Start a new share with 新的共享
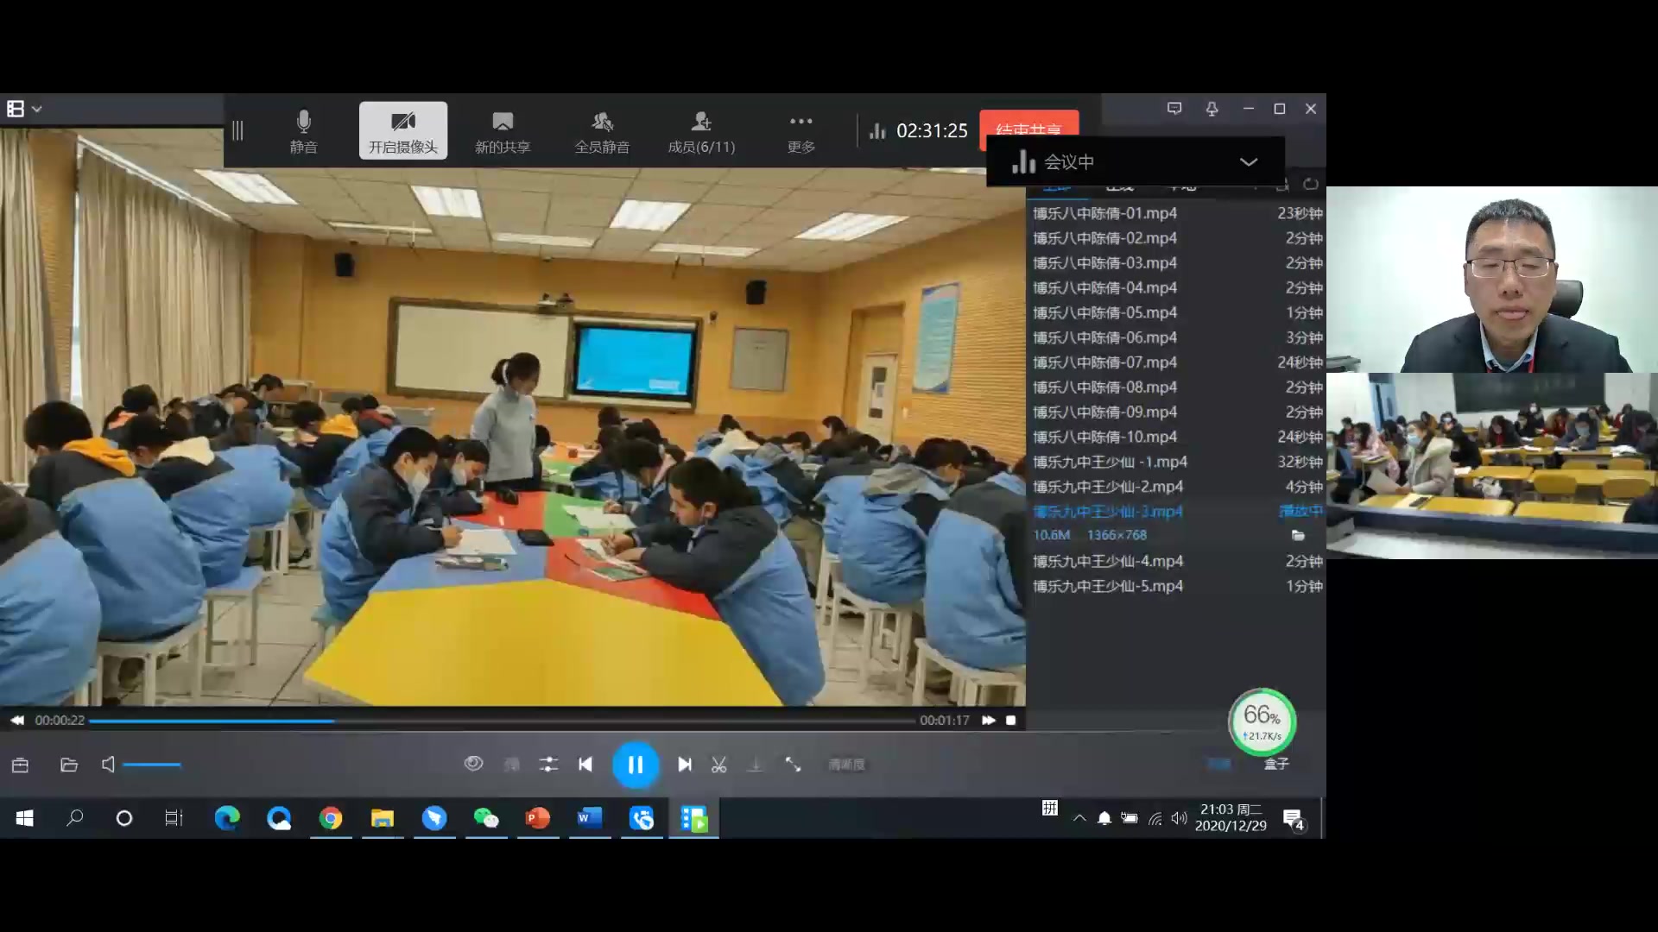Viewport: 1658px width, 932px height. pyautogui.click(x=503, y=130)
